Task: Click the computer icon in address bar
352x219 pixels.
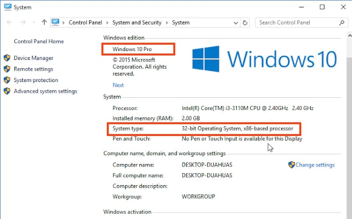Action: [x=56, y=22]
